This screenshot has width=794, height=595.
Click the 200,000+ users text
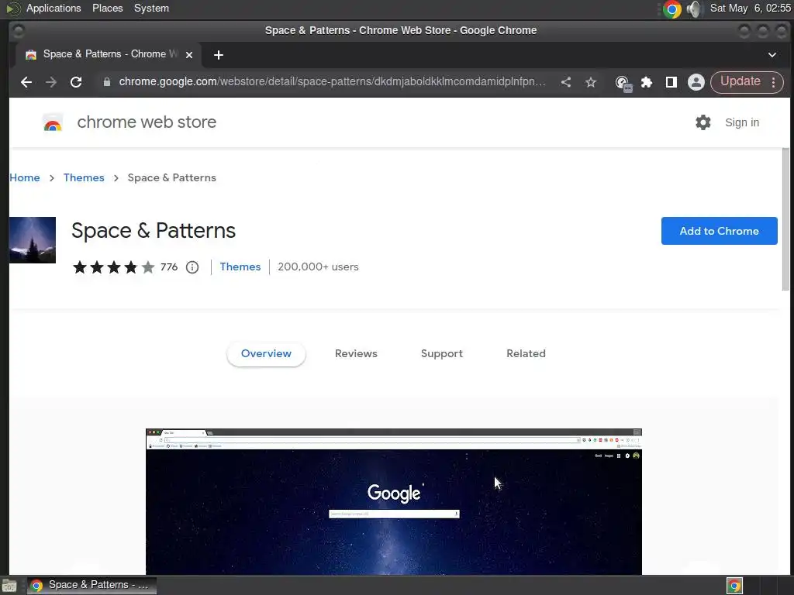pyautogui.click(x=318, y=267)
